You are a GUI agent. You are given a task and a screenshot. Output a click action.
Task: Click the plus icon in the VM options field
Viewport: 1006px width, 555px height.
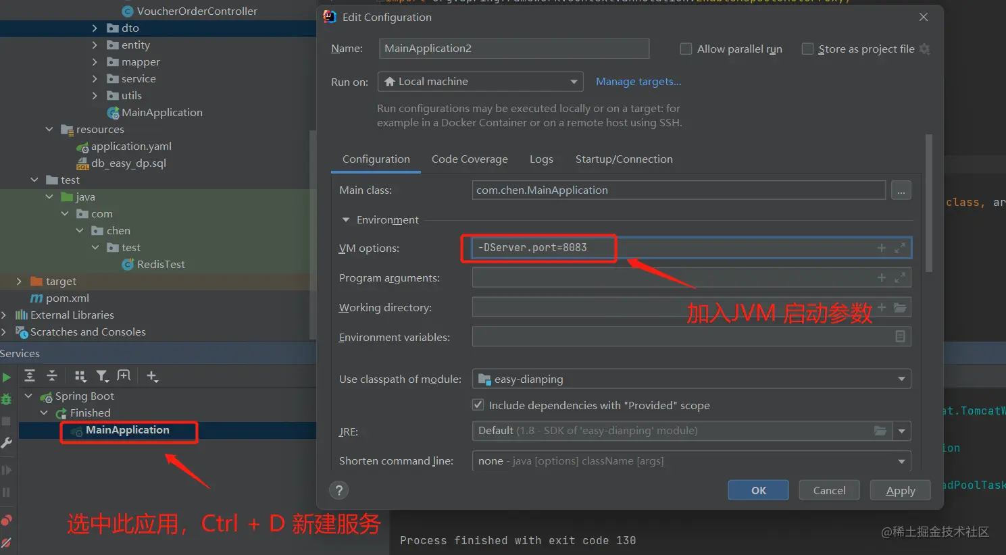coord(881,248)
